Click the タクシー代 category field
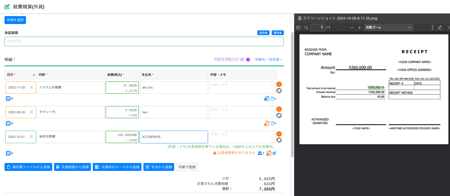The image size is (450, 196). coord(70,112)
